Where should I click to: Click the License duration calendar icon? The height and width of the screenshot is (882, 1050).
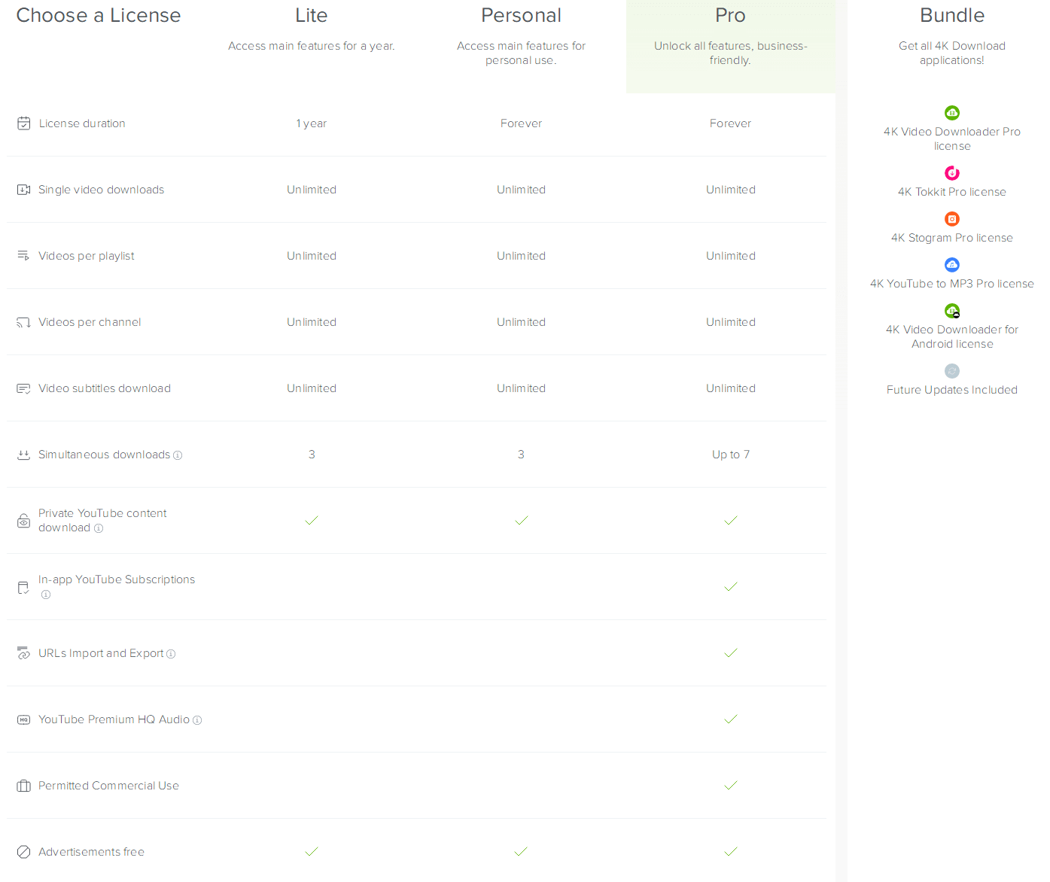point(24,123)
